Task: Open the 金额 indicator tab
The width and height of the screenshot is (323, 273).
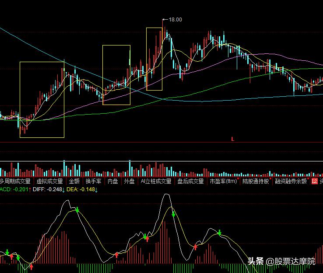Action: pyautogui.click(x=74, y=182)
